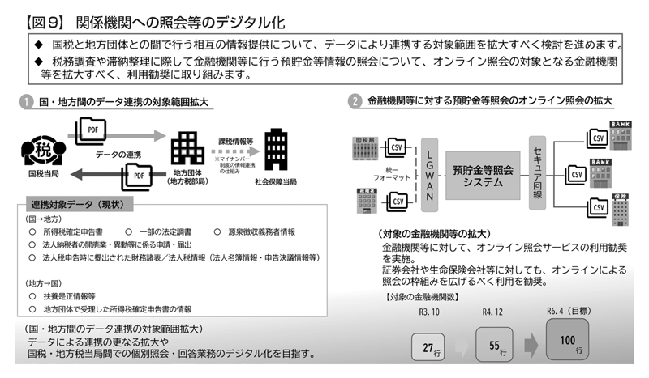Image resolution: width=649 pixels, height=378 pixels.
Task: Select the 地方団体 (地方税部局) building icon
Action: pos(187,149)
